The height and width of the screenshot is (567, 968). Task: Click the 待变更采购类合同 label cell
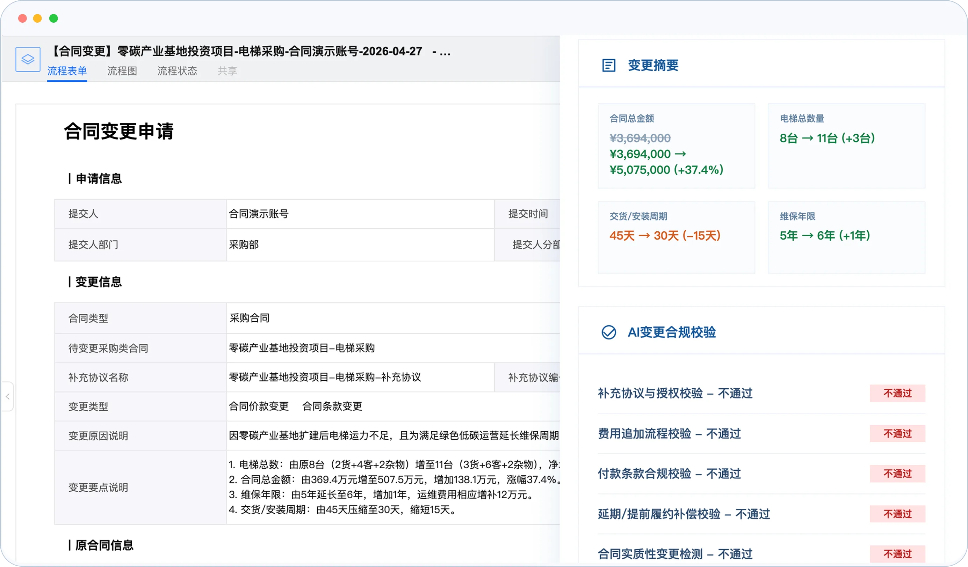click(x=140, y=348)
